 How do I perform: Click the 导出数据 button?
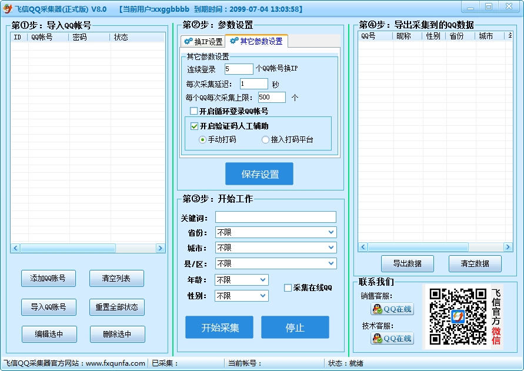tap(408, 264)
